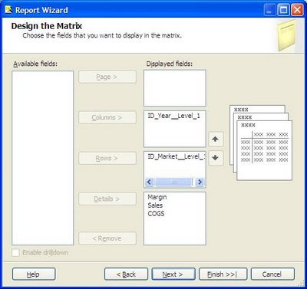Click the rows list horizontal scrollbar thumb

coord(174,182)
